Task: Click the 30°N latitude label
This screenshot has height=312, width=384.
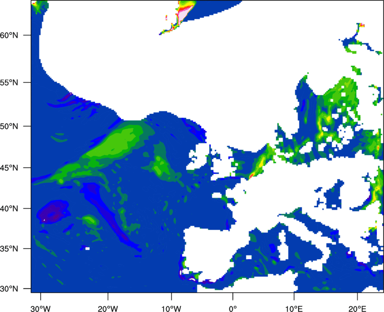Action: (9, 289)
